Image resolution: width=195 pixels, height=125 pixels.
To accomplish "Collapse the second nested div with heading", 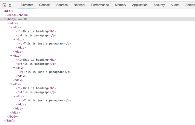I will coord(11,56).
